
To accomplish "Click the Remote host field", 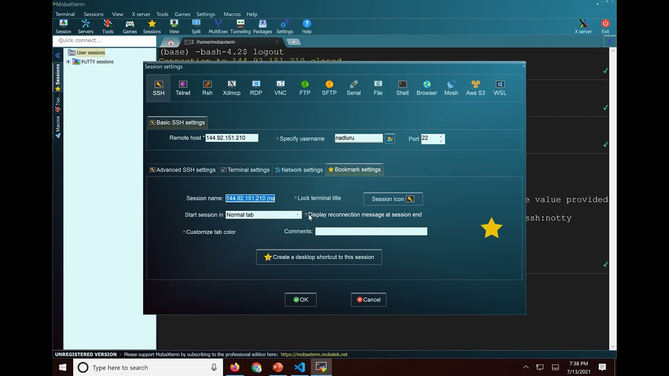I will tap(232, 138).
